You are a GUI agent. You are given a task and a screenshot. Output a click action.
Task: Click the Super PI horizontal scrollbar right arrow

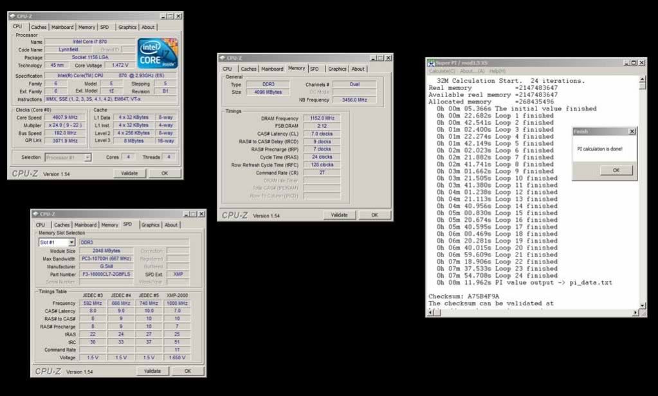coord(635,312)
